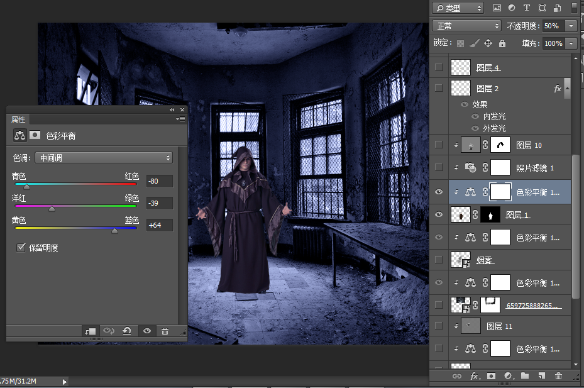Open the blend mode 正常 dropdown
Screen dimensions: 584x388
tap(467, 26)
